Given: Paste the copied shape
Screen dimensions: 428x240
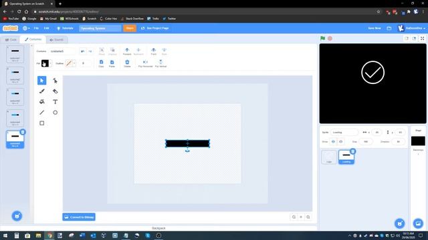Looking at the screenshot, I should [x=112, y=63].
